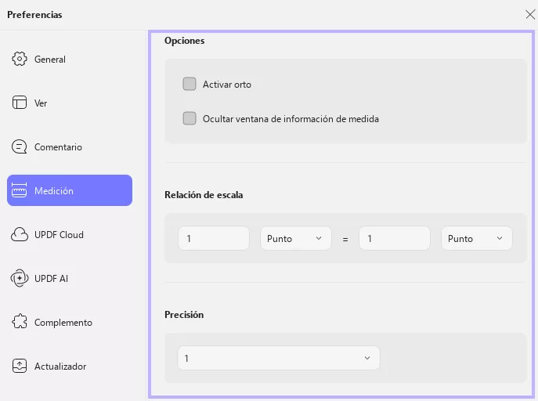This screenshot has width=538, height=401.
Task: Click the Medición ruler icon
Action: click(20, 190)
